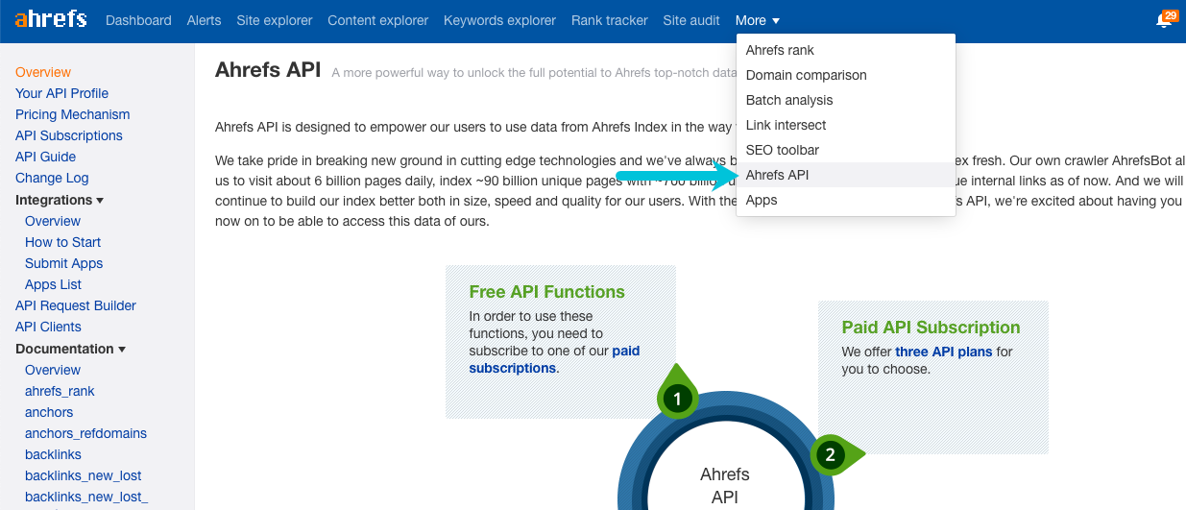Follow the three API plans link
This screenshot has height=510, width=1186.
[x=944, y=352]
